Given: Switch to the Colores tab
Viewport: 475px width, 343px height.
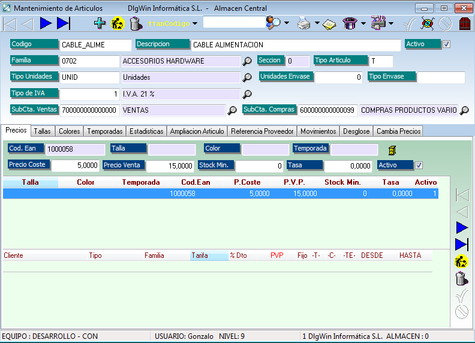Looking at the screenshot, I should point(70,131).
